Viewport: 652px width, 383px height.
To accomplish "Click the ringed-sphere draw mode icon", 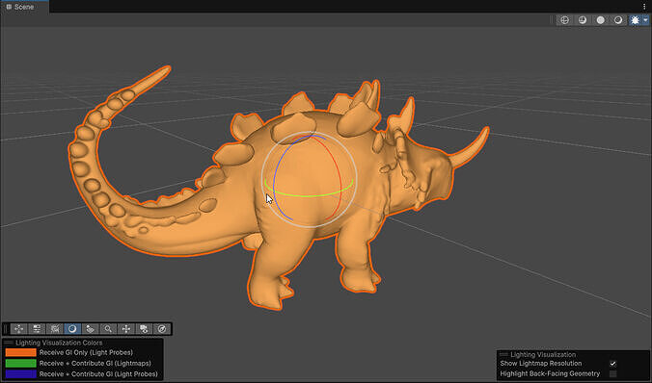I will [618, 20].
